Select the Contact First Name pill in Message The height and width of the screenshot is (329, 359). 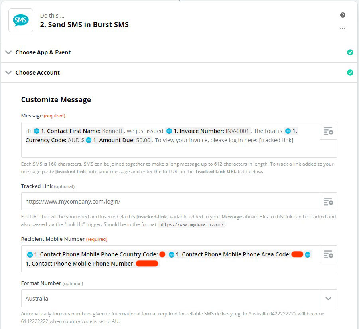click(x=78, y=131)
